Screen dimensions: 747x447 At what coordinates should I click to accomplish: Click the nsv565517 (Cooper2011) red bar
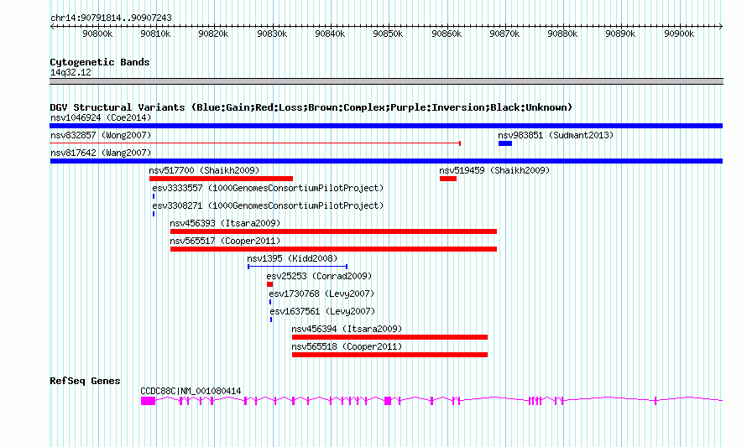click(x=333, y=249)
